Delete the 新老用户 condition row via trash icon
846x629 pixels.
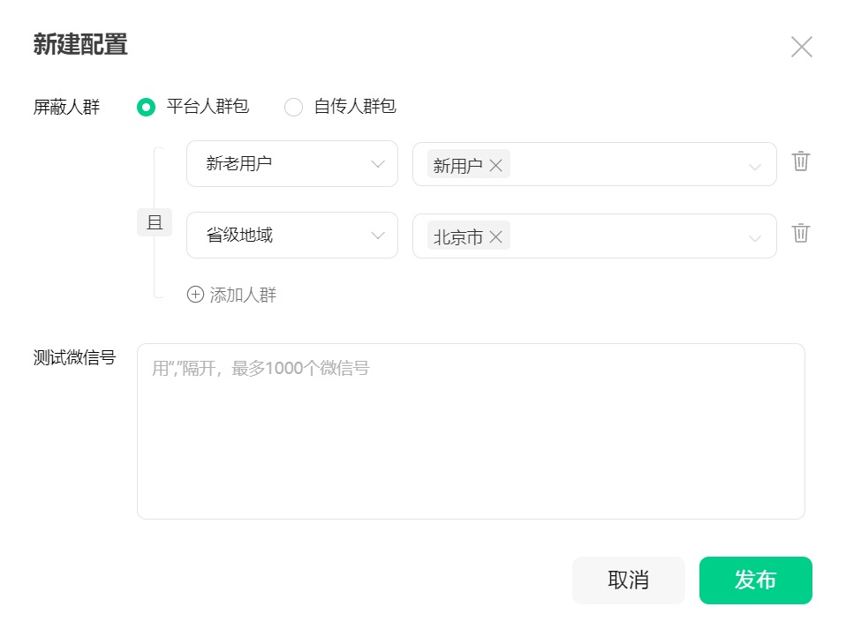[800, 162]
